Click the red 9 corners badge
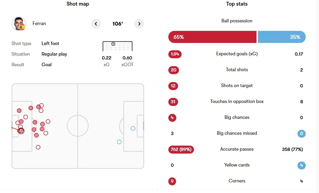Image resolution: width=319 pixels, height=193 pixels. 172,181
